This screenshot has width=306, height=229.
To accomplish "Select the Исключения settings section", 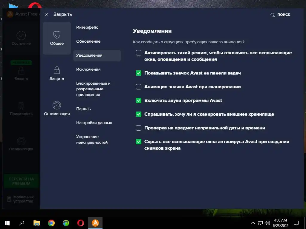I will pyautogui.click(x=88, y=69).
